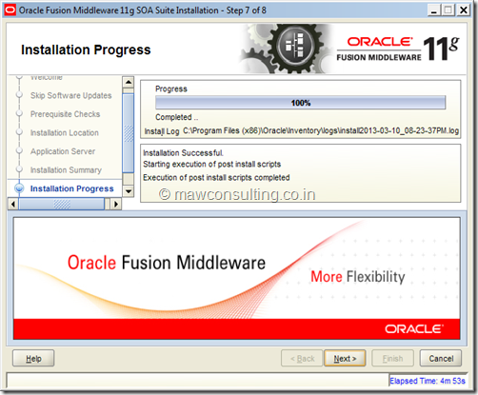
Task: Click the Oracle Fusion Middleware banner image
Action: [x=237, y=278]
